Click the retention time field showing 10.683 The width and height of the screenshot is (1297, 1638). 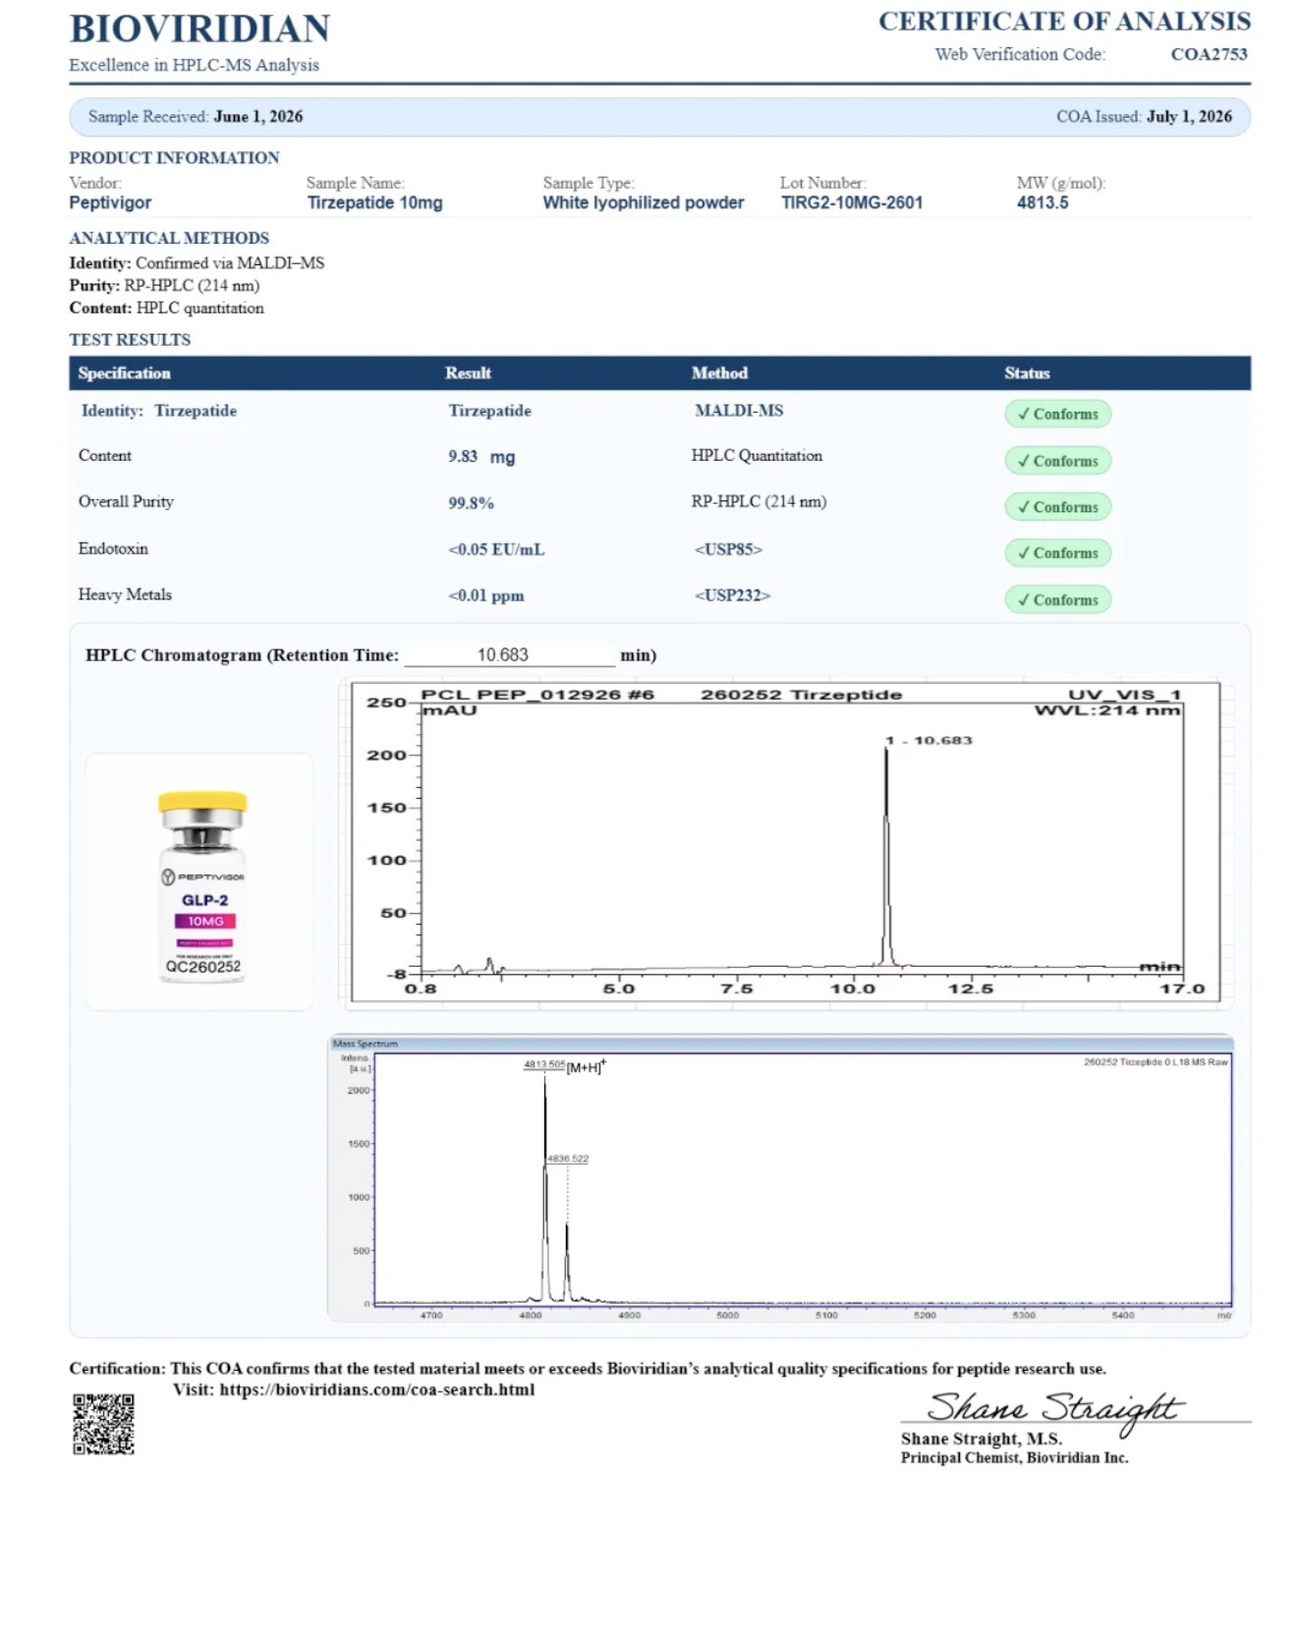click(x=509, y=655)
